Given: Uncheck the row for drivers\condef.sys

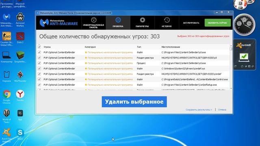Looking at the screenshot, I should tap(39, 69).
